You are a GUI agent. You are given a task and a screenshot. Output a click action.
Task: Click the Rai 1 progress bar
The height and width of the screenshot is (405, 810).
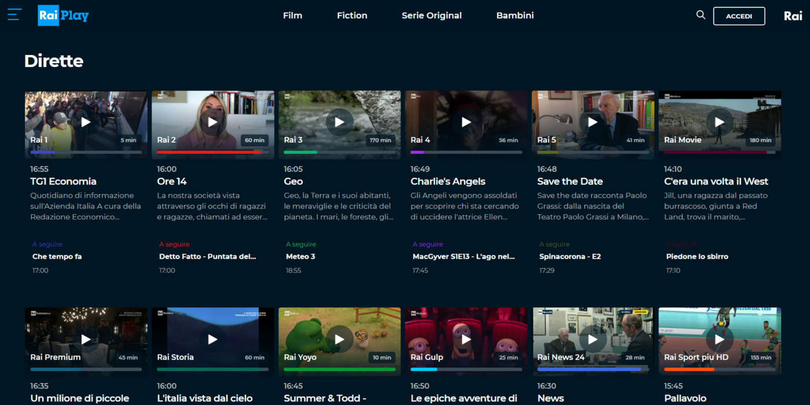[86, 152]
